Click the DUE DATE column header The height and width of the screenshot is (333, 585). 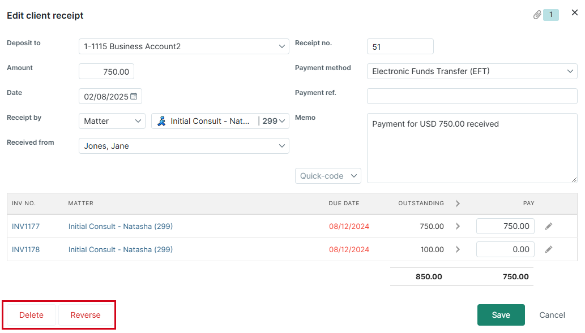(x=344, y=204)
